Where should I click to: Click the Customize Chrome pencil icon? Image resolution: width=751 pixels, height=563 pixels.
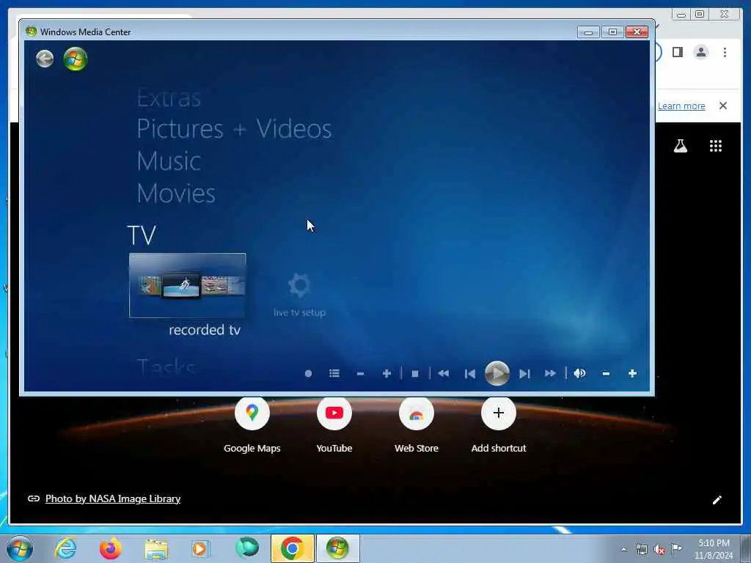click(717, 500)
